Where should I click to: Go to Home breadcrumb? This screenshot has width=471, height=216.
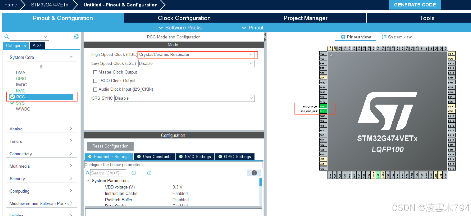tap(11, 5)
